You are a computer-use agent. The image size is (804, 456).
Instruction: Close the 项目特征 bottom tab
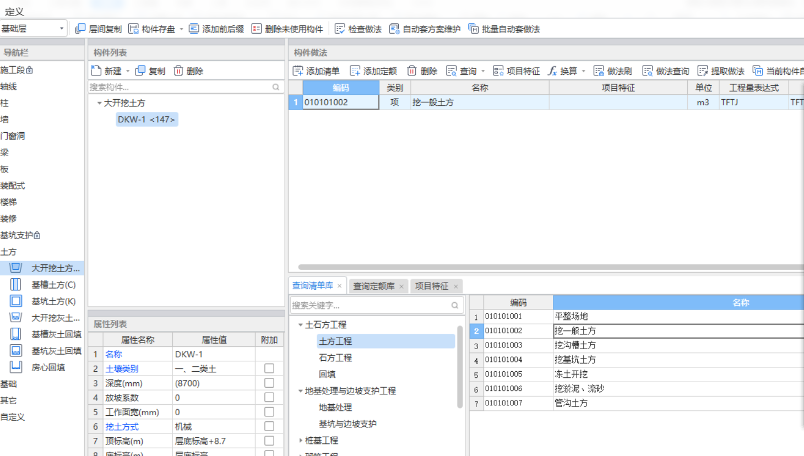click(456, 286)
